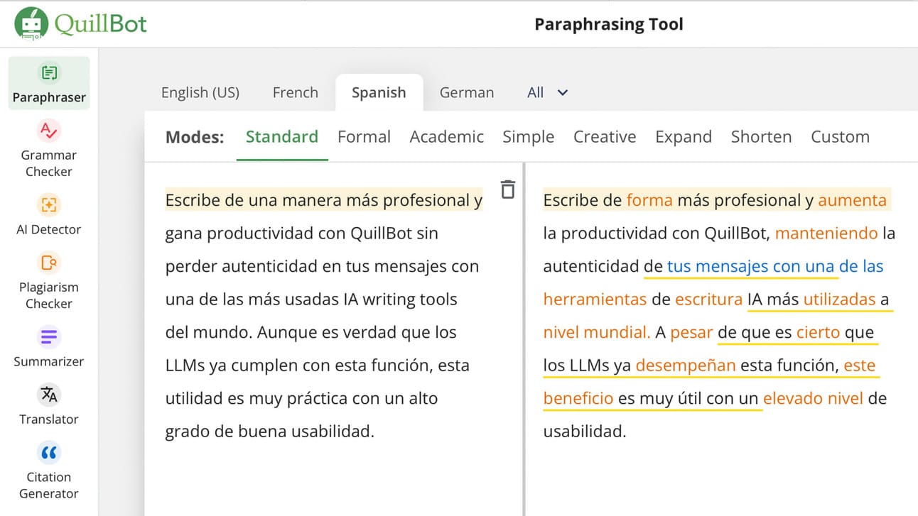Click the trash icon to clear input
918x516 pixels.
(507, 190)
